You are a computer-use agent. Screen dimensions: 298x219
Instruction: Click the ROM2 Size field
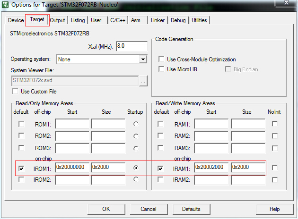pyautogui.click(x=108, y=136)
